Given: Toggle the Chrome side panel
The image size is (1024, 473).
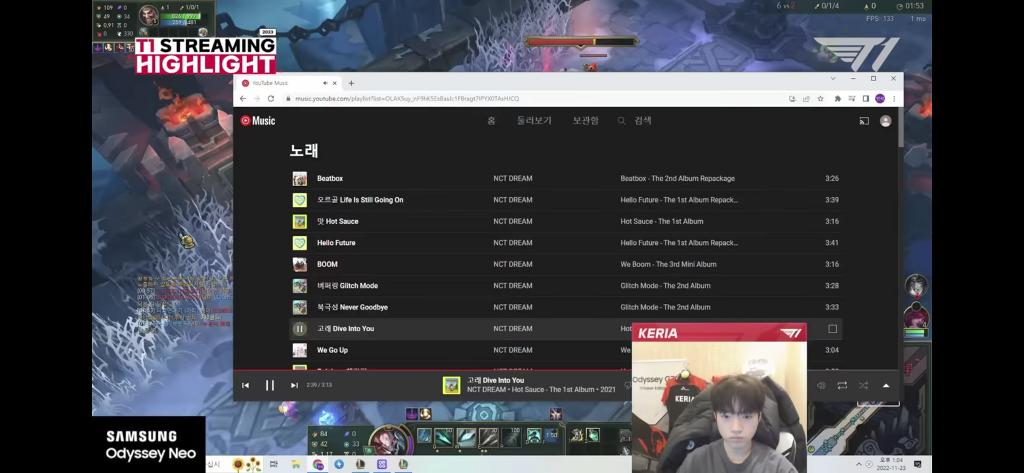Looking at the screenshot, I should (x=866, y=99).
